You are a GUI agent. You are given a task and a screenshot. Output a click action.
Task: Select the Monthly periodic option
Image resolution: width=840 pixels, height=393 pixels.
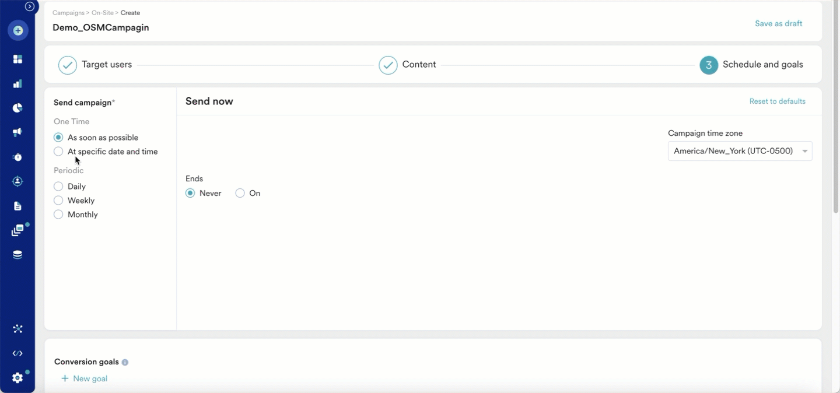pos(58,215)
